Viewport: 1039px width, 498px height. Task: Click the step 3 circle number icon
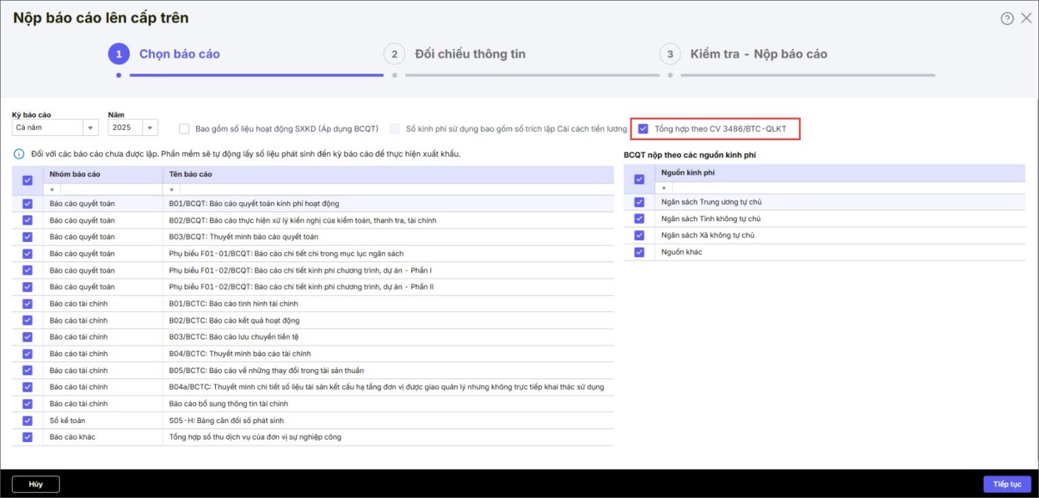coord(670,54)
